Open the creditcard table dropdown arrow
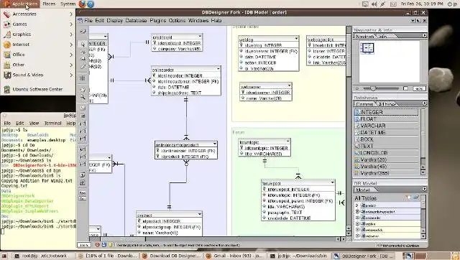Screen dimensions: 460x260 pos(200,37)
